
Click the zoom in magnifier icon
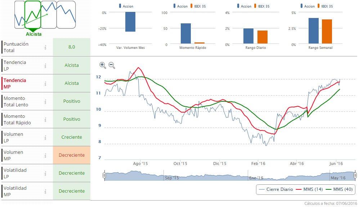pos(103,65)
